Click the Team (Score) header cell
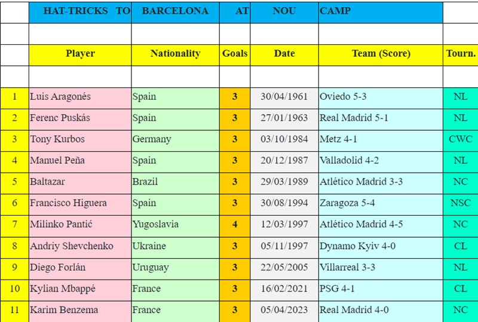This screenshot has width=478, height=322. point(381,55)
